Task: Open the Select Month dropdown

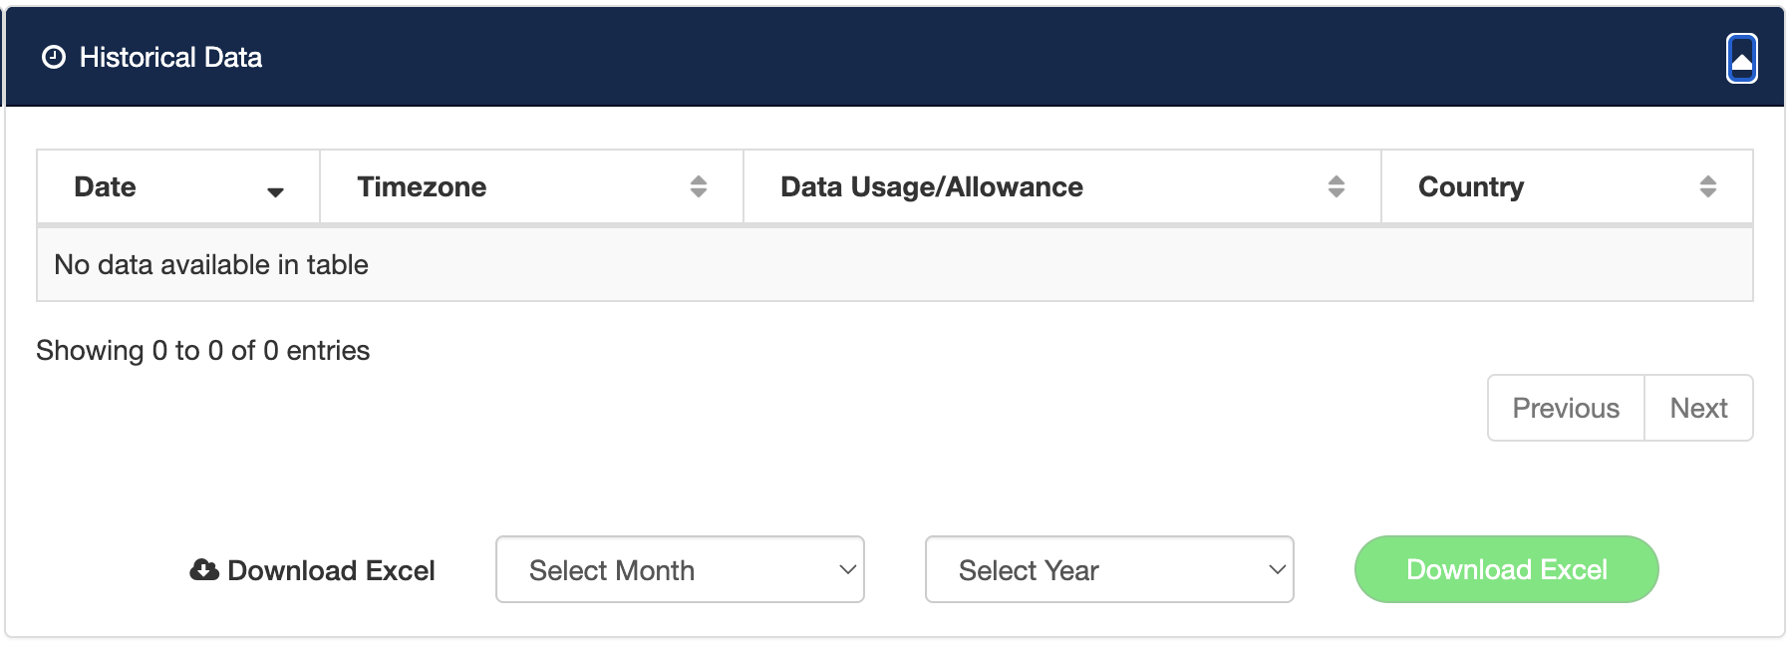Action: point(680,570)
